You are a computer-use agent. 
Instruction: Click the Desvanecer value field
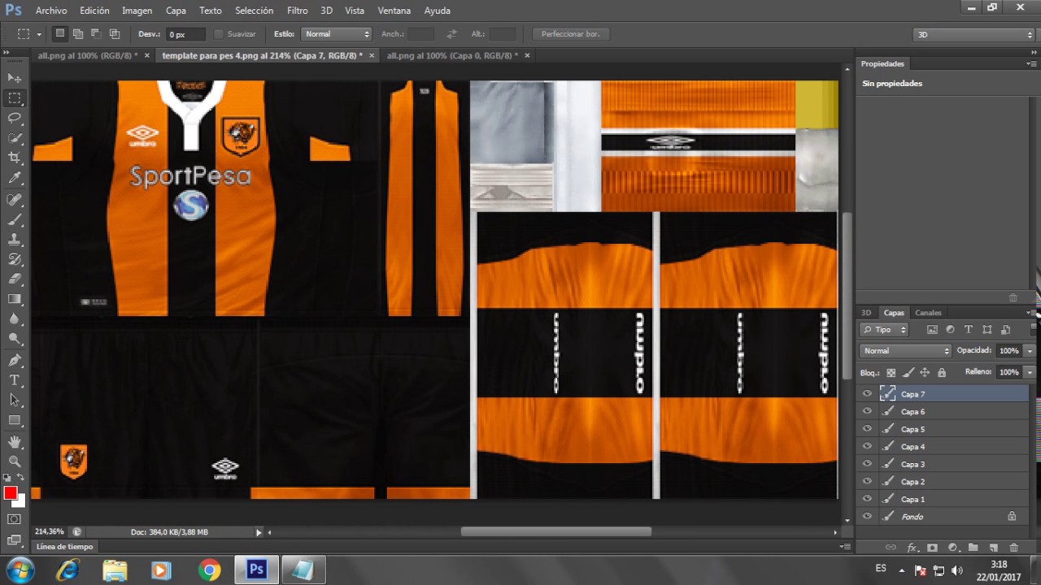[x=185, y=34]
